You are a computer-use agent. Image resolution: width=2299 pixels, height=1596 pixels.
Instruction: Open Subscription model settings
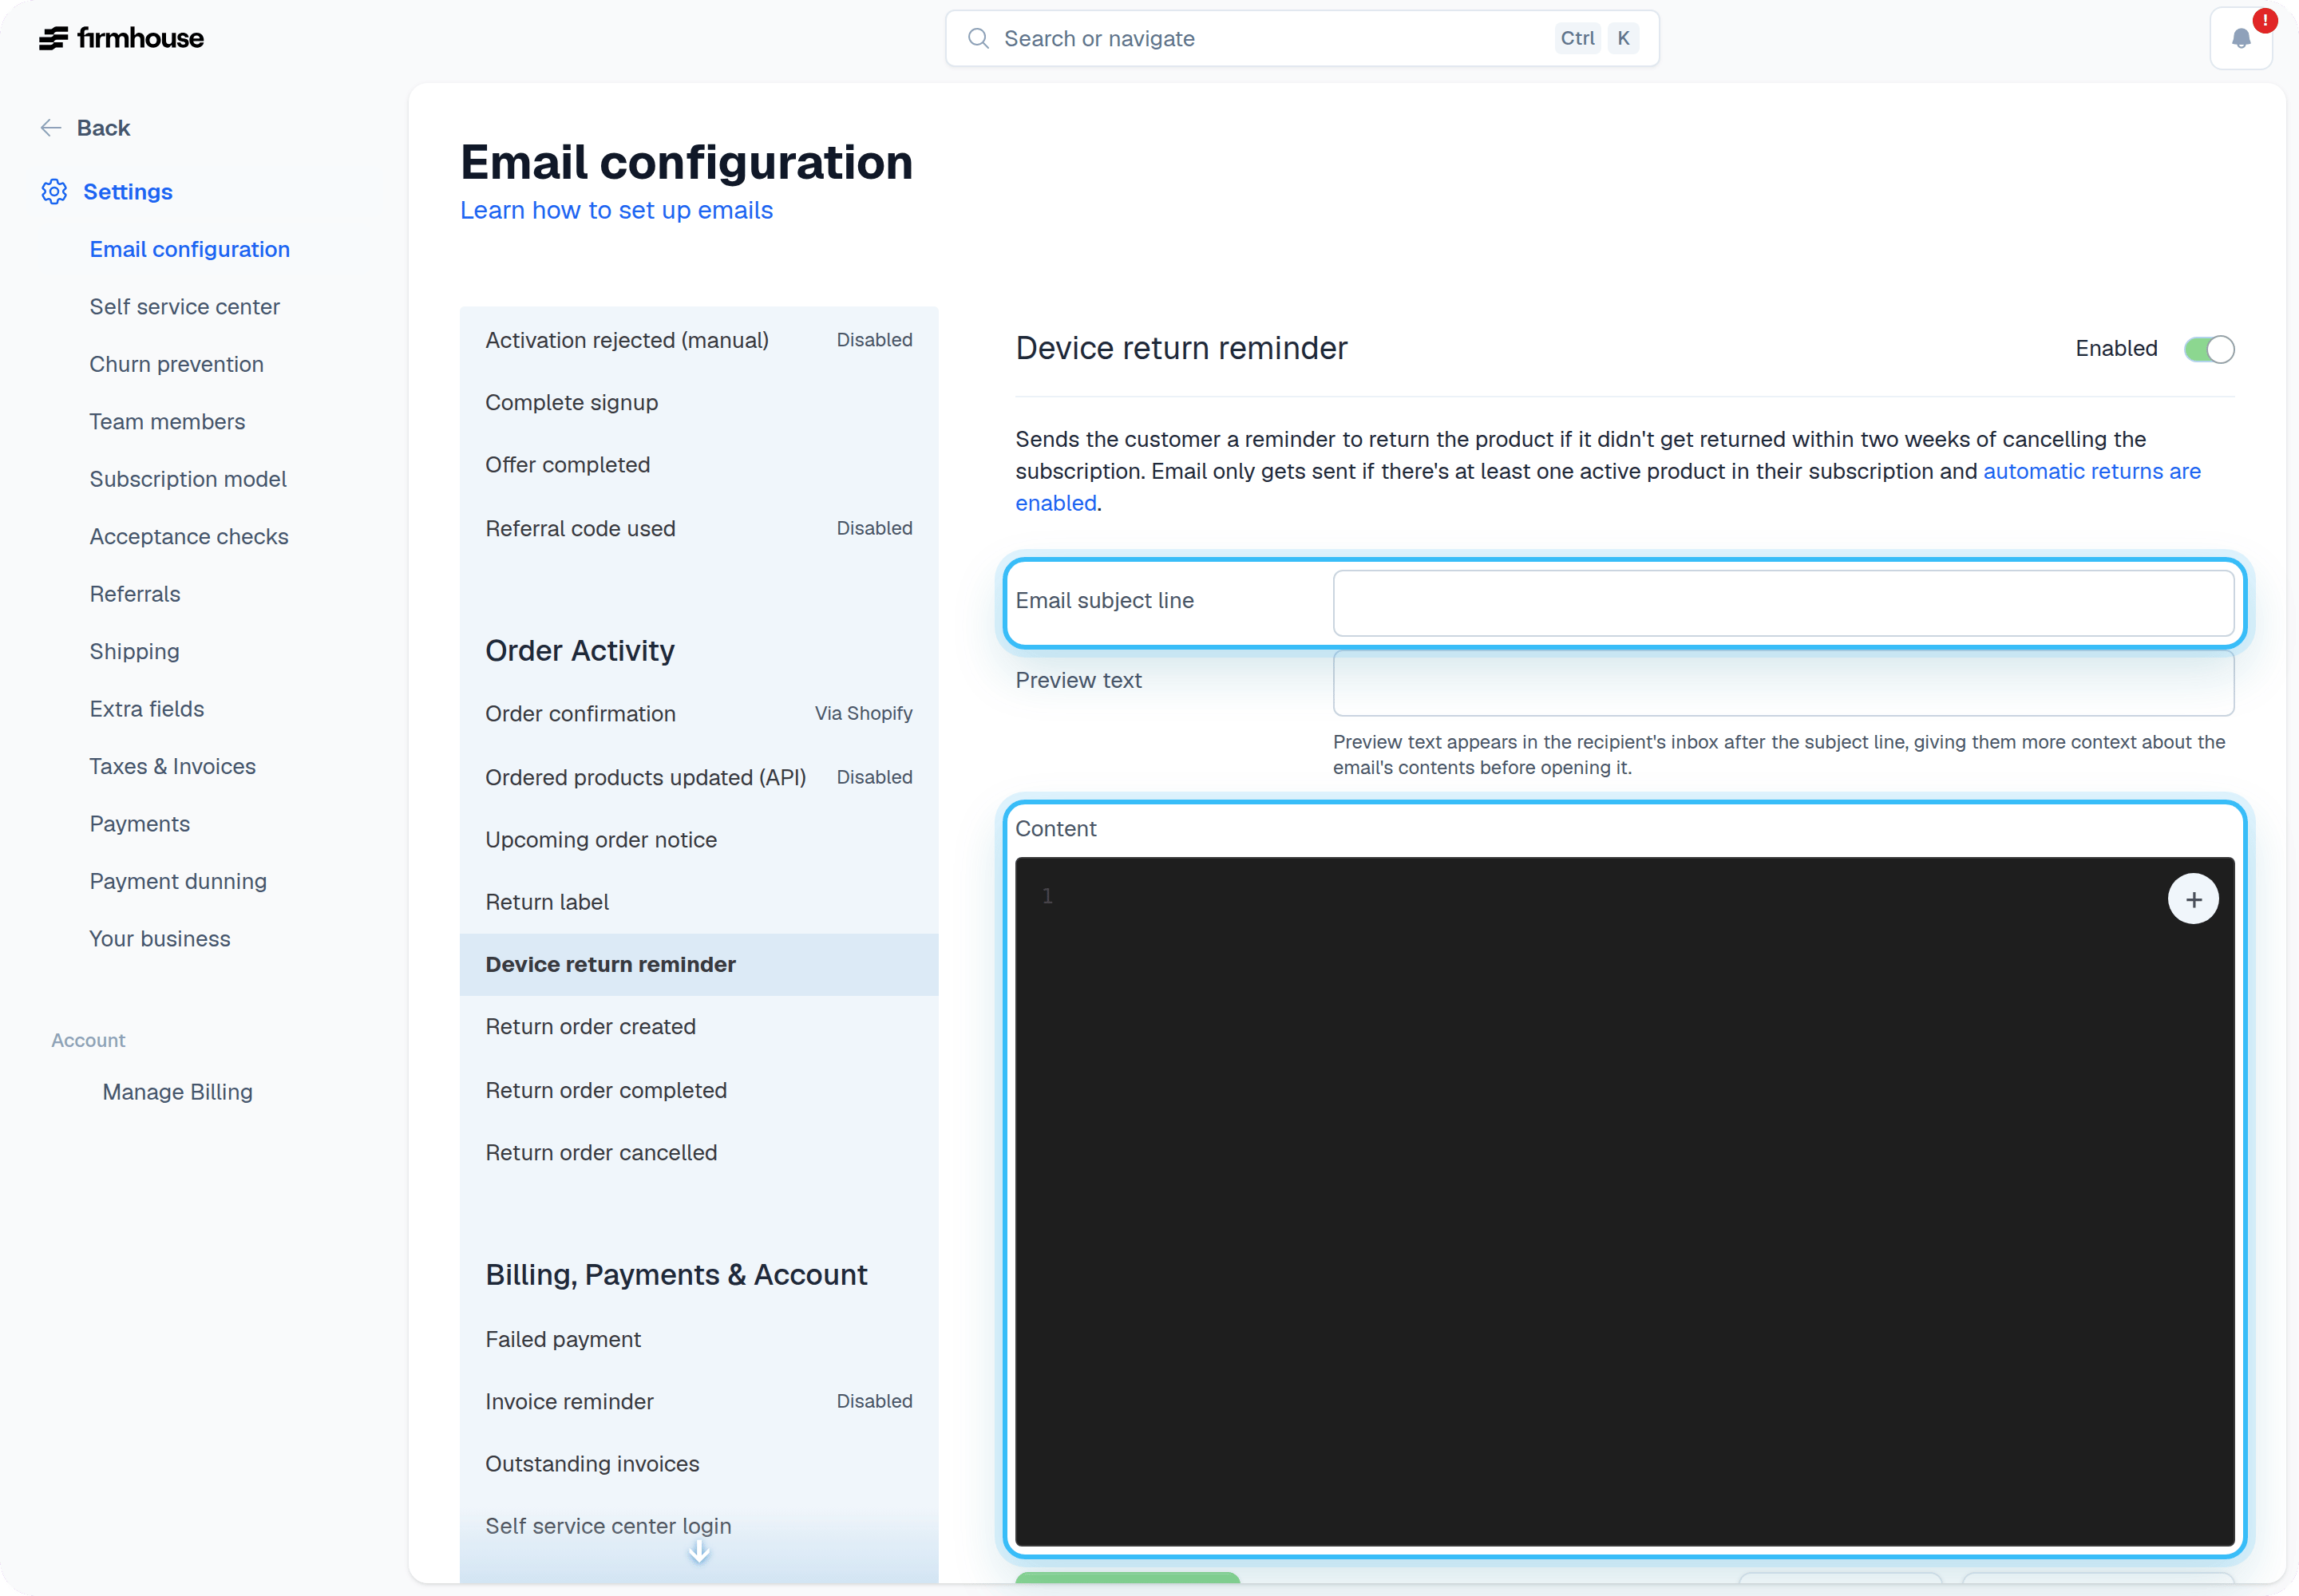click(188, 479)
